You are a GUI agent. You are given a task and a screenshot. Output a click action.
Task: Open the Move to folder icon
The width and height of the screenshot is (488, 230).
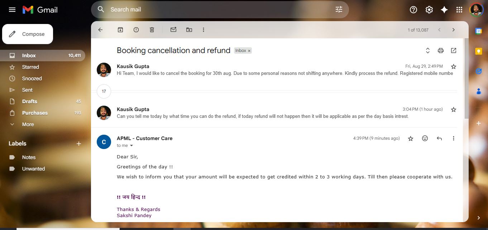[x=189, y=30]
